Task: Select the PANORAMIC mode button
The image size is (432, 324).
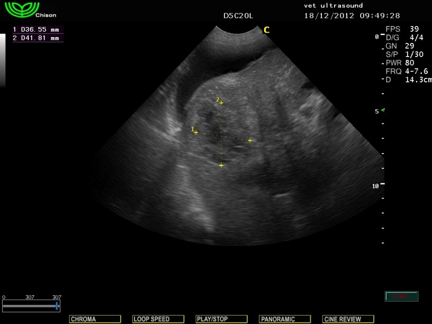Action: (285, 319)
